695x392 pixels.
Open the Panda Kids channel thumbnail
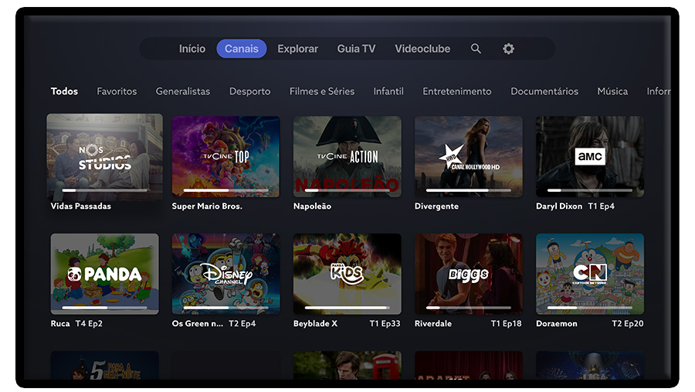tap(347, 274)
